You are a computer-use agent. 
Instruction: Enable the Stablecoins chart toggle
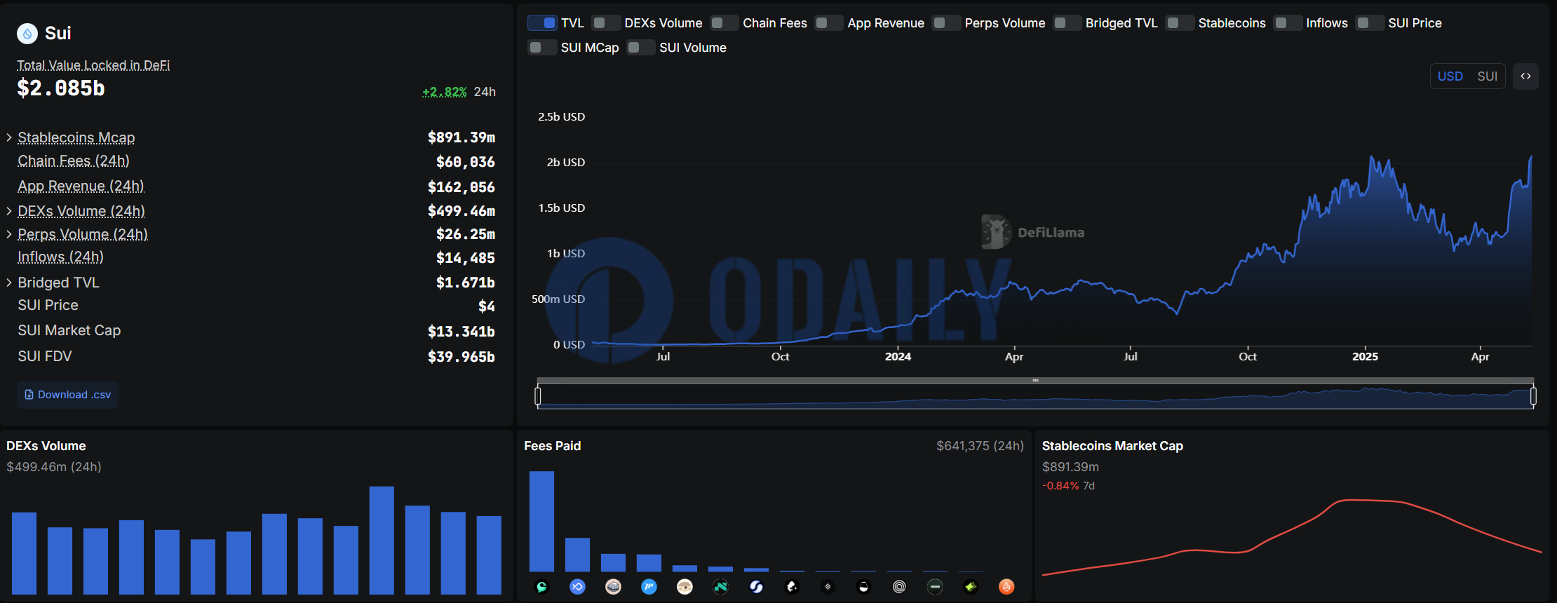click(x=1180, y=23)
